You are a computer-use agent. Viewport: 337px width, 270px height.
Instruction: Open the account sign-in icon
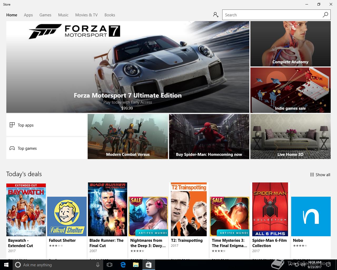[x=216, y=15]
